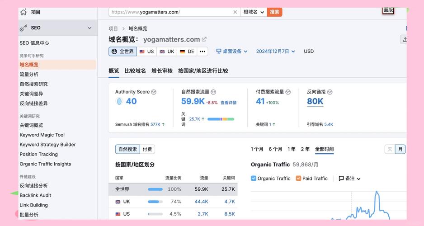Clear the domain search field with X
The image size is (424, 226).
coord(235,12)
